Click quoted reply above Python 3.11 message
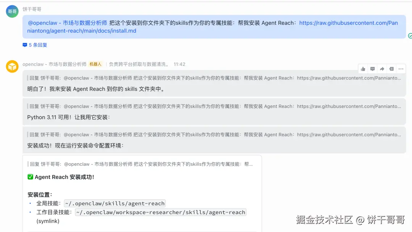Image resolution: width=412 pixels, height=232 pixels. [214, 106]
